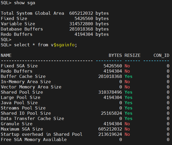Click the 'Fixed SGA Size' row name
172x145 pixels.
point(19,66)
